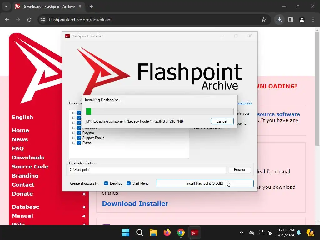
Task: Show hidden system tray icons
Action: (242, 232)
